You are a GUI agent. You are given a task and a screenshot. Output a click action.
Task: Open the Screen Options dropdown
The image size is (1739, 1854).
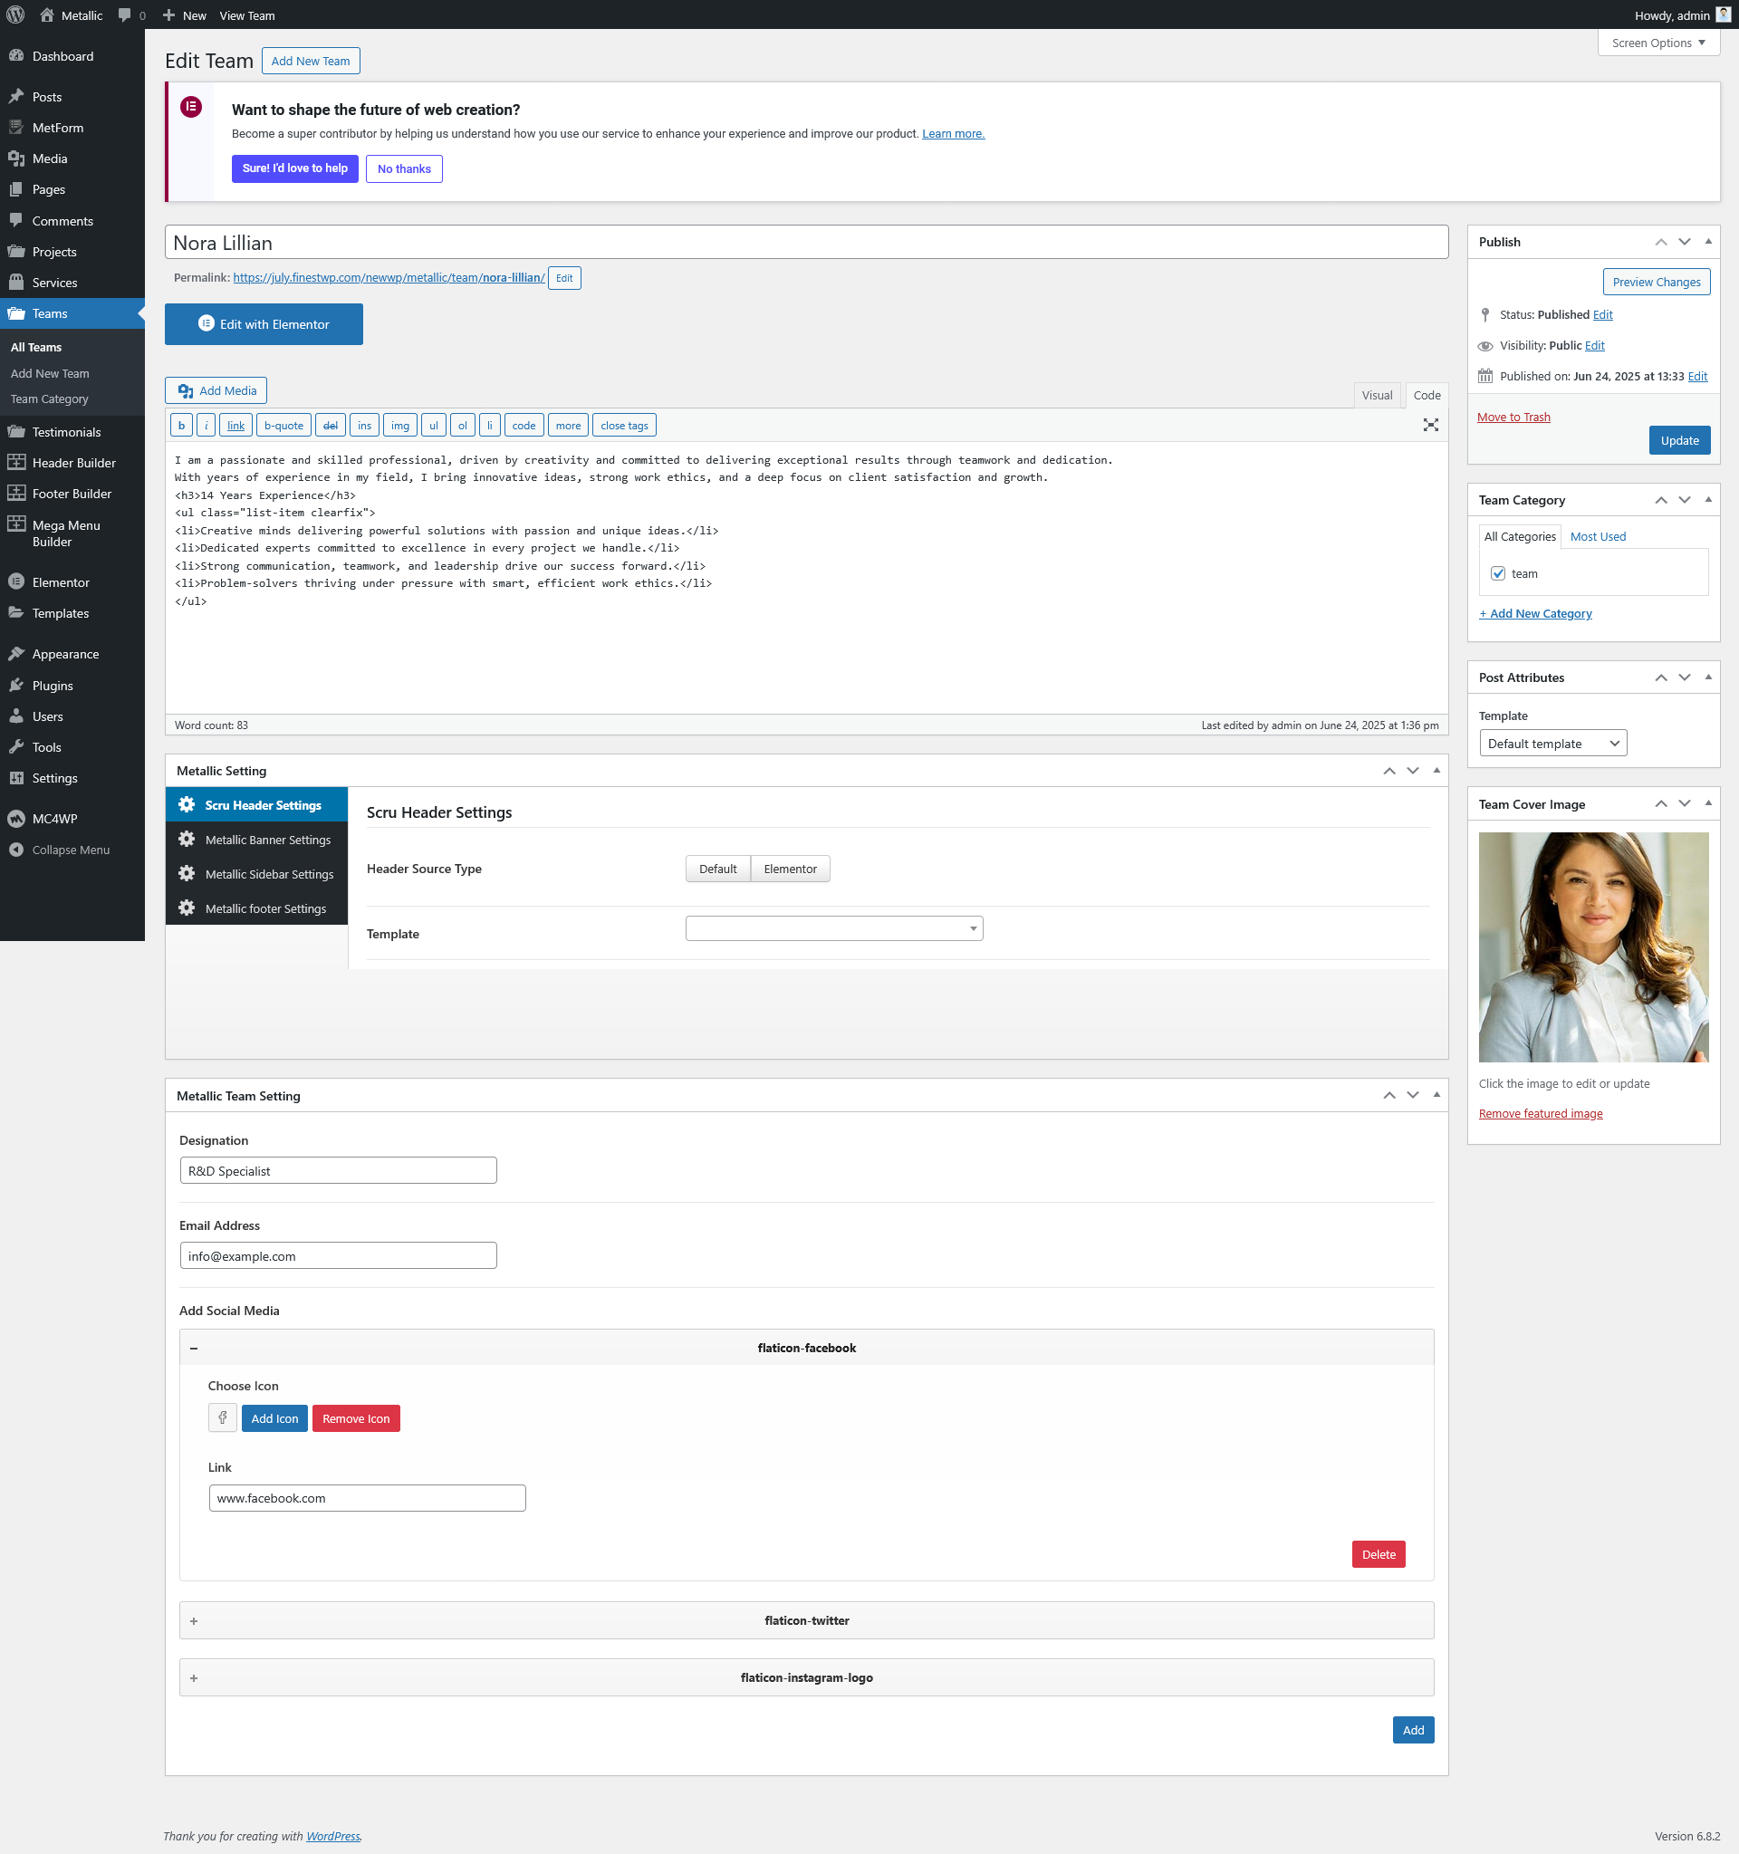[x=1657, y=43]
